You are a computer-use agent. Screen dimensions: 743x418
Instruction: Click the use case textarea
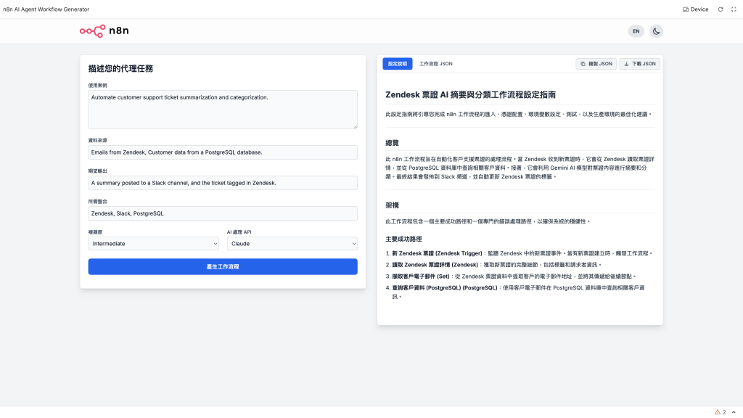223,110
